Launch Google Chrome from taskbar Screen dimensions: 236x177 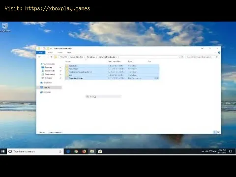pos(76,151)
